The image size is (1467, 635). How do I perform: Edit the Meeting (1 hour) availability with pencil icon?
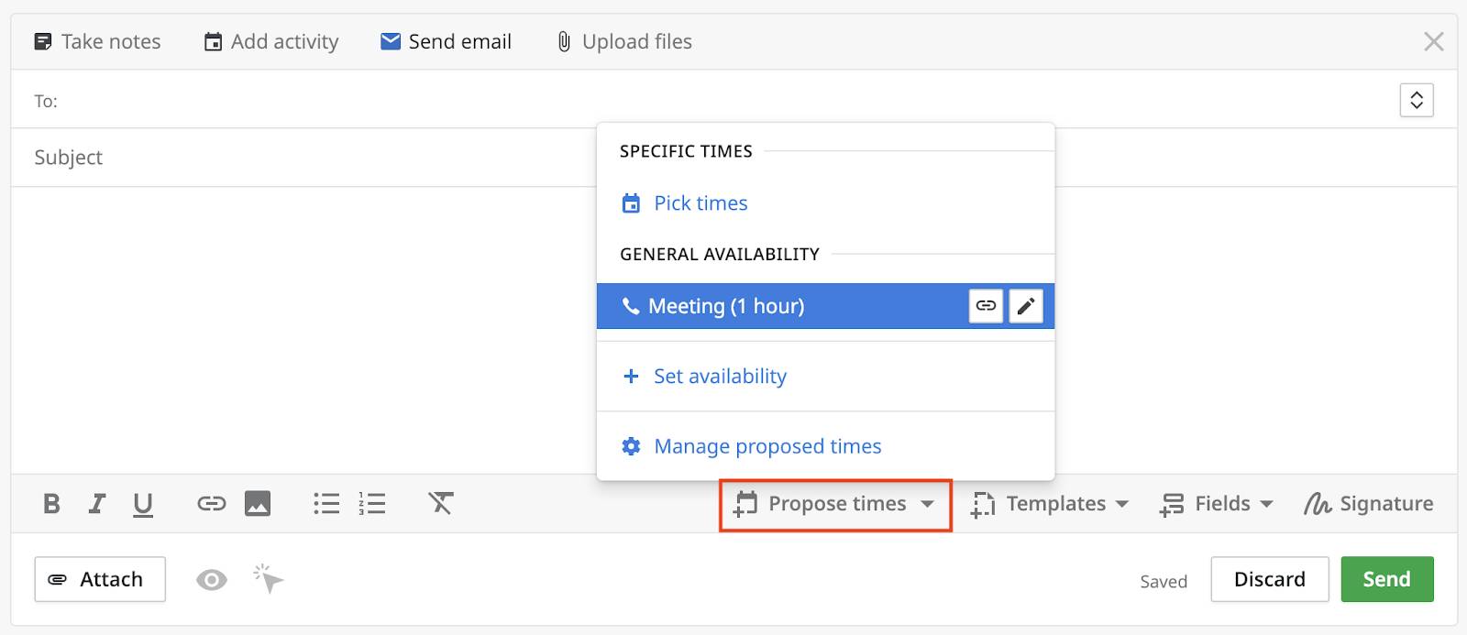pos(1025,306)
